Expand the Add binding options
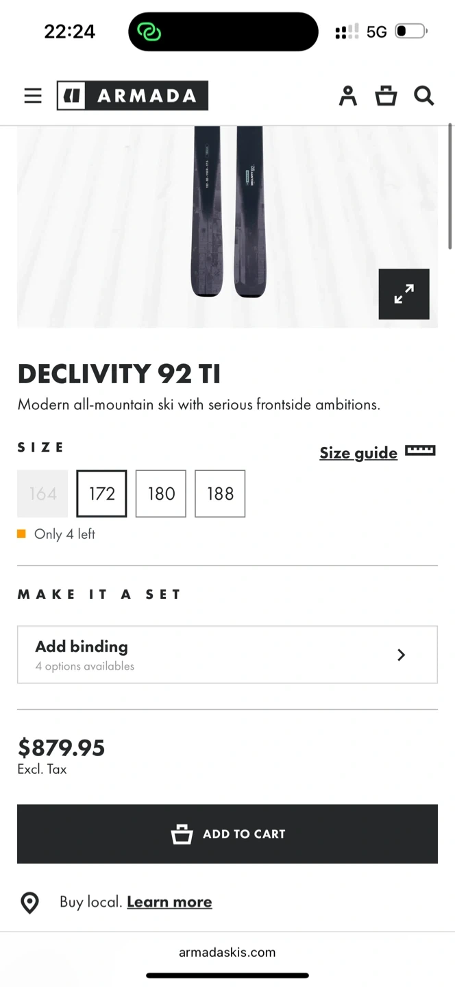Screen dimensions: 455x987 227,655
